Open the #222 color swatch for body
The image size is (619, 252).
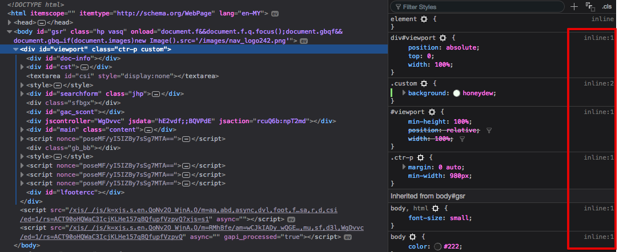[x=437, y=247]
